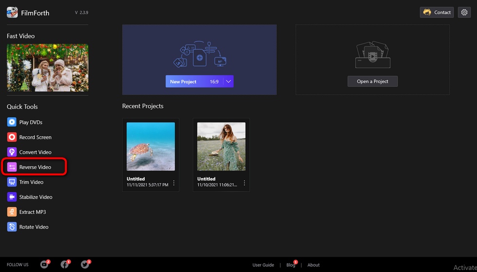This screenshot has width=477, height=272.
Task: Select the Convert Video icon
Action: click(12, 152)
